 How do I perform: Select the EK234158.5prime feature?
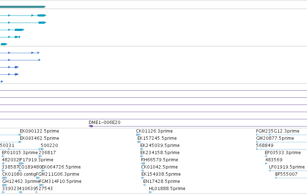coord(142,156)
